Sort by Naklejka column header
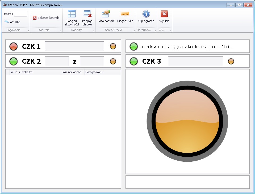Screen dimensions: 255x194 40,72
